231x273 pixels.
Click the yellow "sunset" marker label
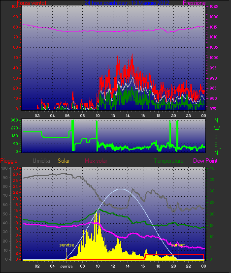click(x=178, y=245)
